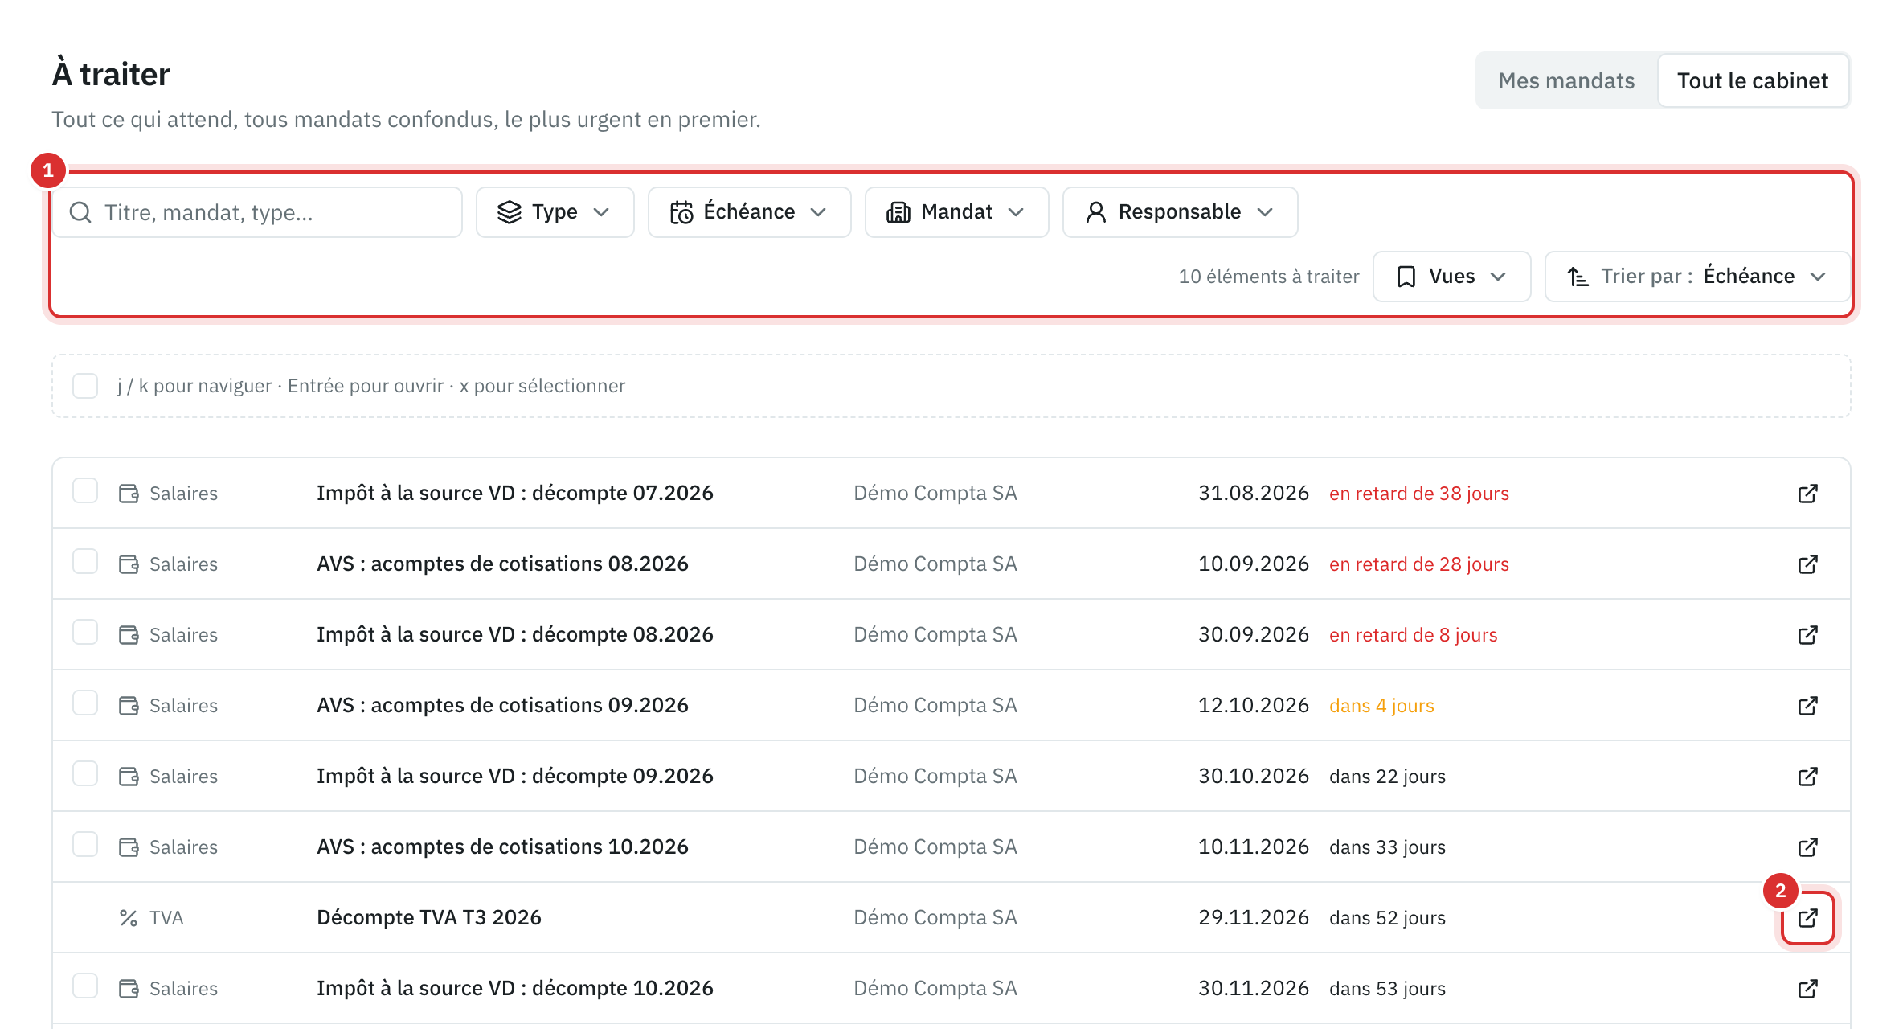
Task: Open external link for AVS acomptes 10.2026
Action: pyautogui.click(x=1808, y=847)
